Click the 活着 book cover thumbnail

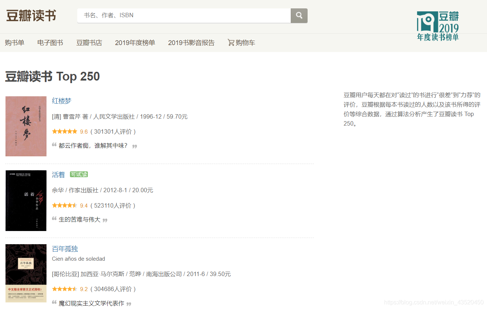coord(26,201)
